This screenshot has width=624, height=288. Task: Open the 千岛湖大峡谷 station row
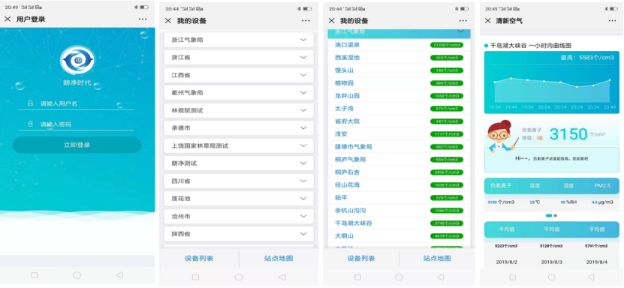399,223
